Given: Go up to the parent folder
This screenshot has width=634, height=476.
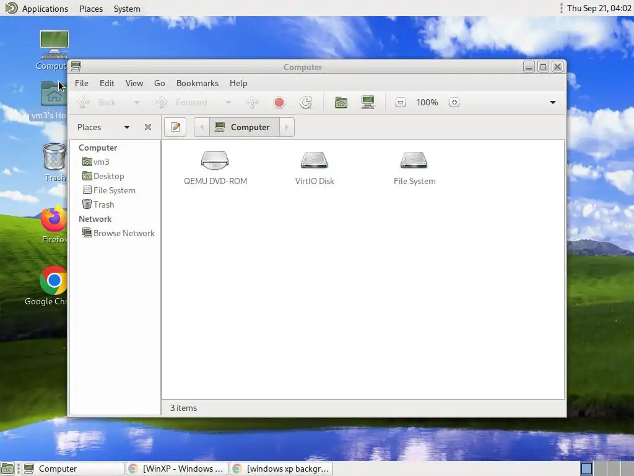Looking at the screenshot, I should tap(253, 102).
